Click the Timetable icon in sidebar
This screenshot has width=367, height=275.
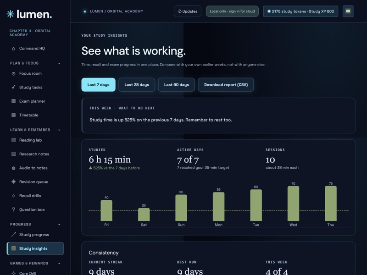14,115
